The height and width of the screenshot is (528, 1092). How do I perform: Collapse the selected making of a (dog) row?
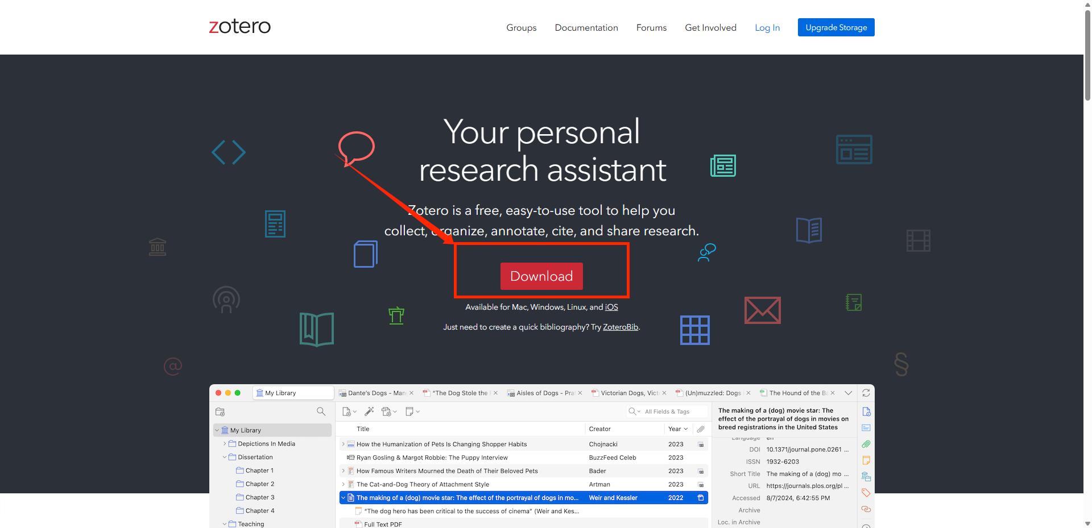coord(343,498)
